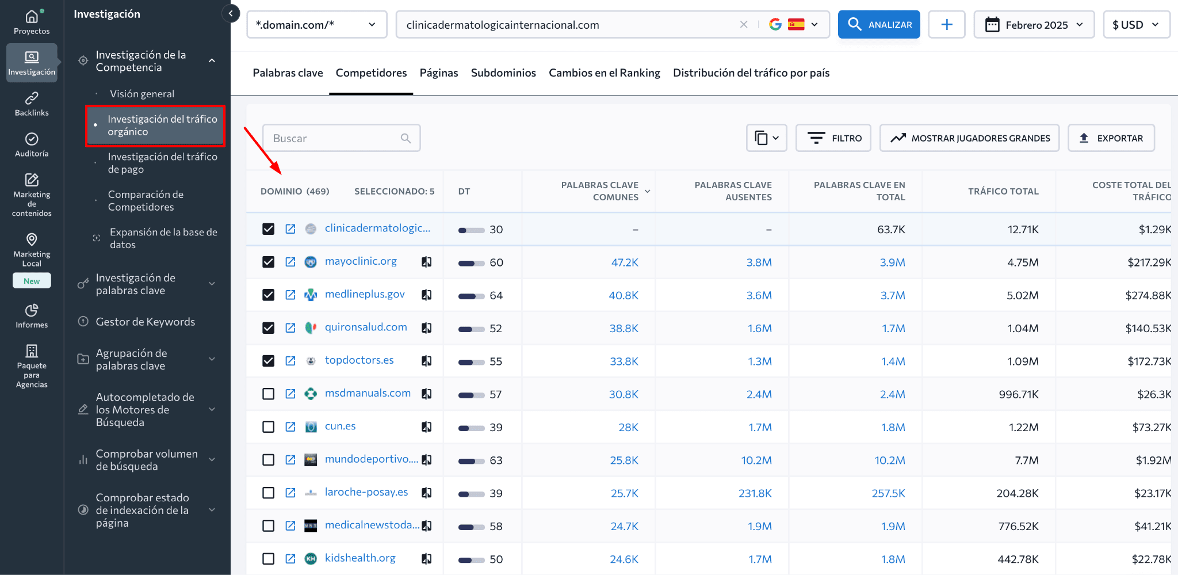Open the Proyectos home icon
This screenshot has height=575, width=1178.
click(x=32, y=17)
